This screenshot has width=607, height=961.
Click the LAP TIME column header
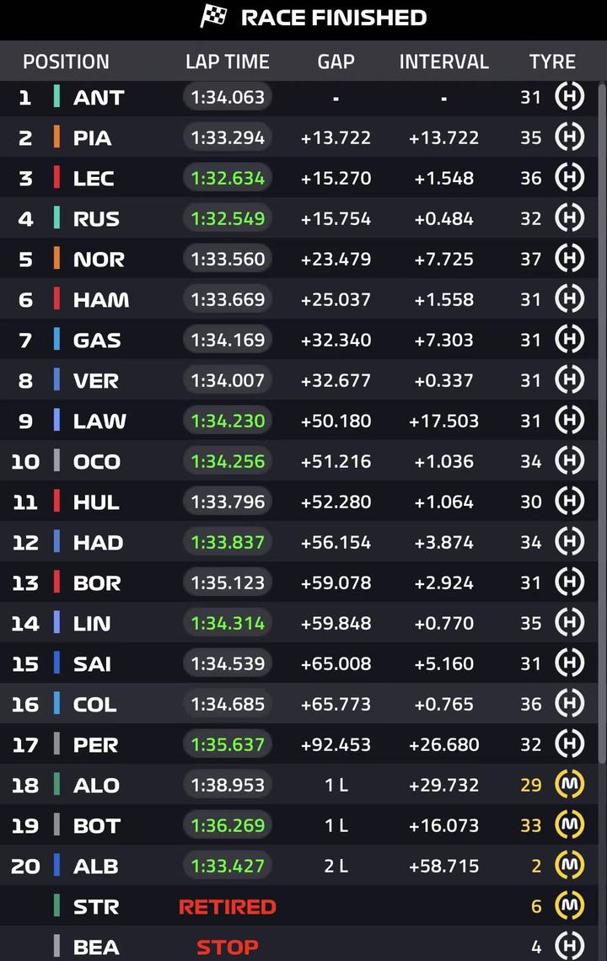click(228, 62)
